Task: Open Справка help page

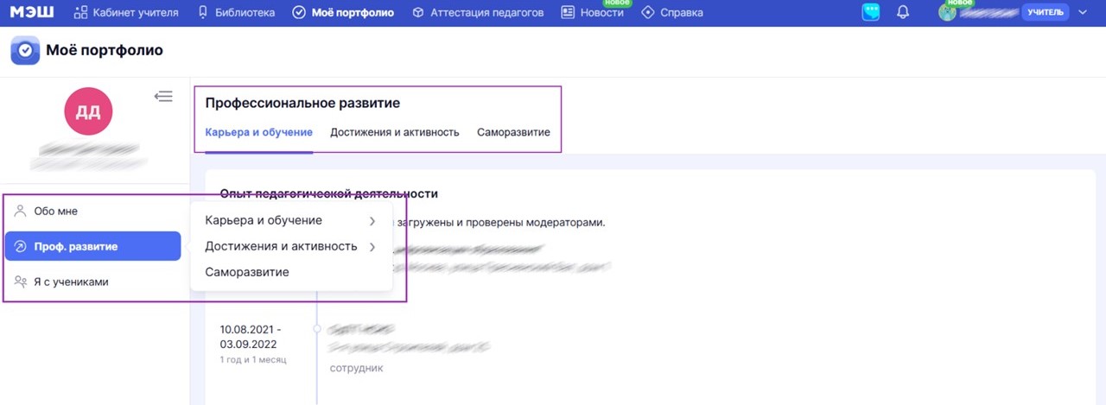Action: 672,12
